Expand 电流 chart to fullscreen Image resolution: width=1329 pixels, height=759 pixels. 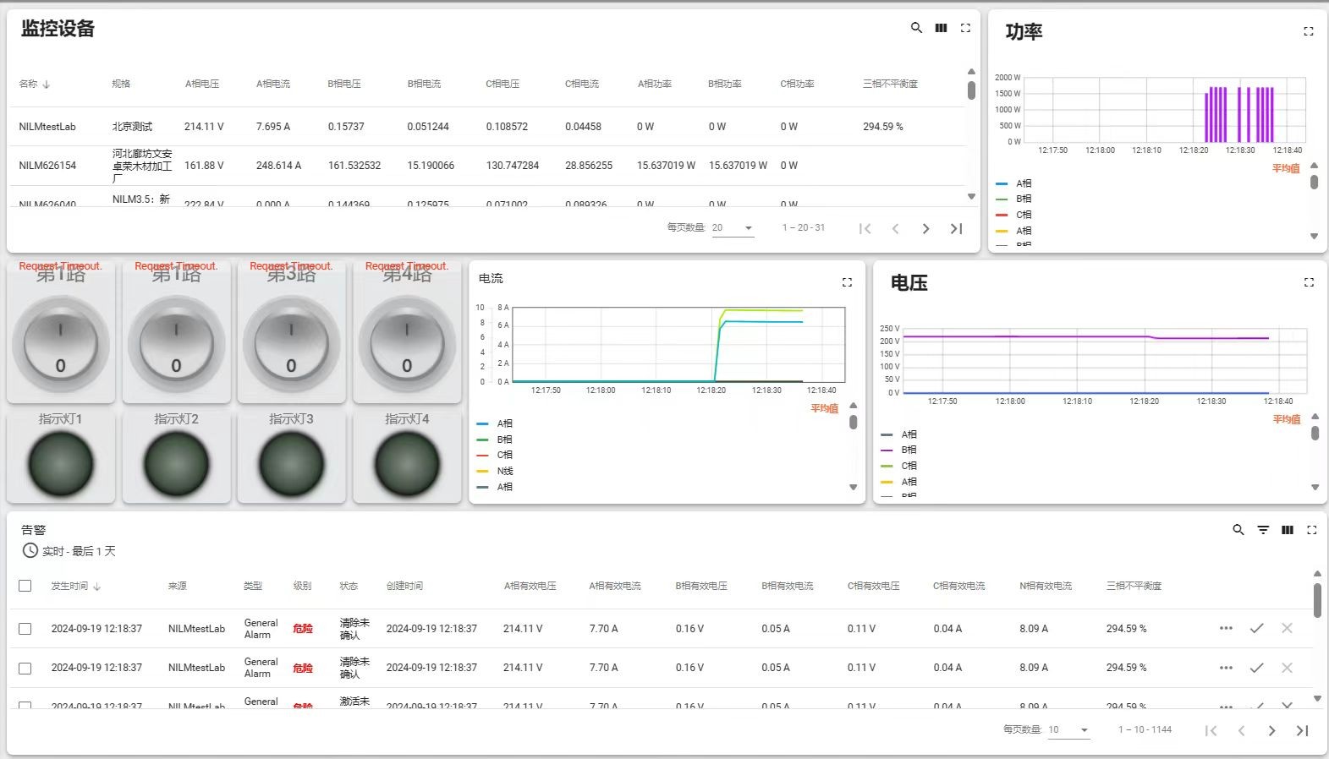tap(847, 282)
